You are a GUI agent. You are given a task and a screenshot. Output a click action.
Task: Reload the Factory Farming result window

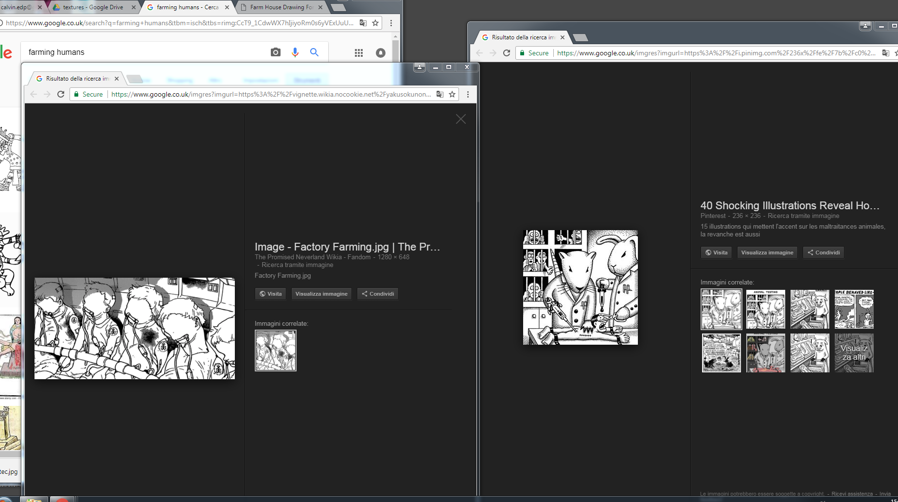click(61, 94)
